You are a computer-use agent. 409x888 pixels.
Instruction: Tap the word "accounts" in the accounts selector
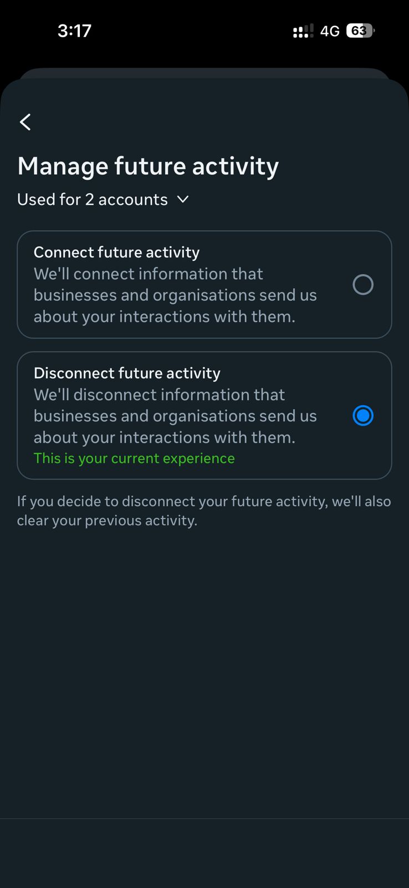(133, 199)
